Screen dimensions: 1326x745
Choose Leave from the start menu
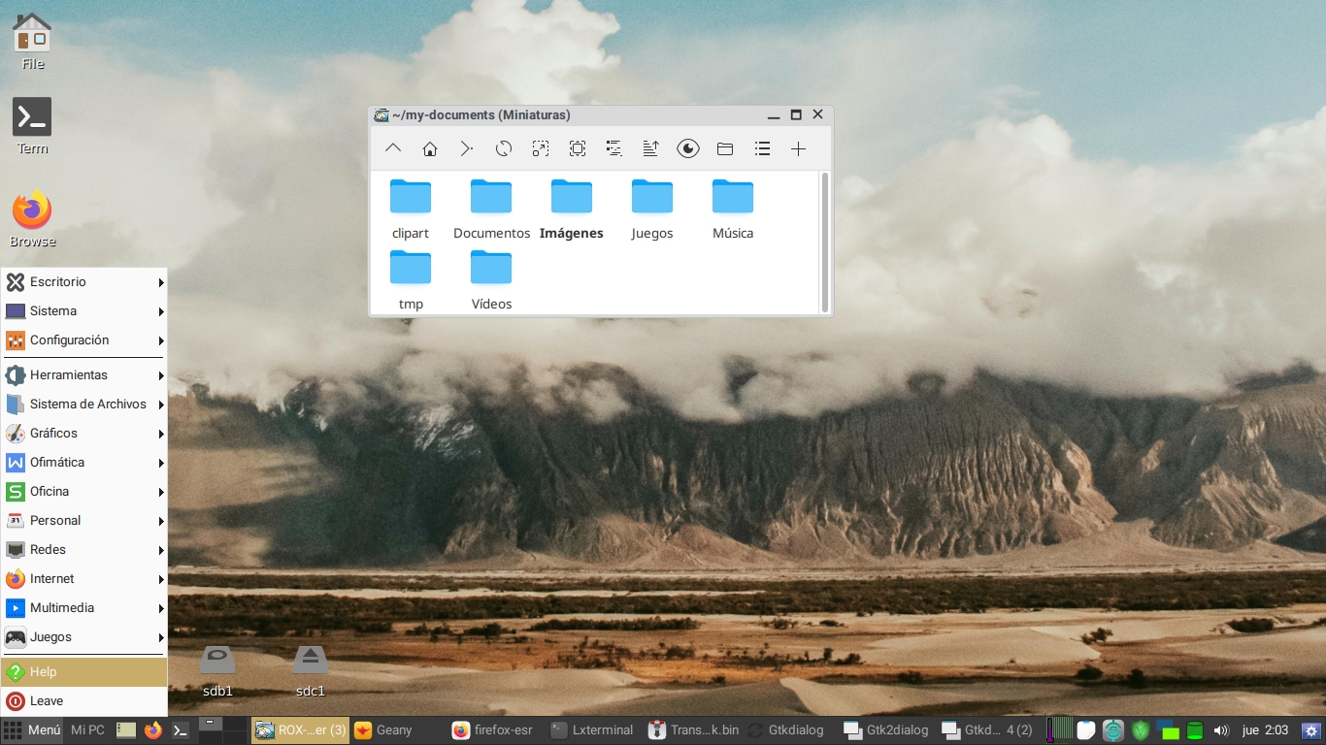tap(84, 701)
